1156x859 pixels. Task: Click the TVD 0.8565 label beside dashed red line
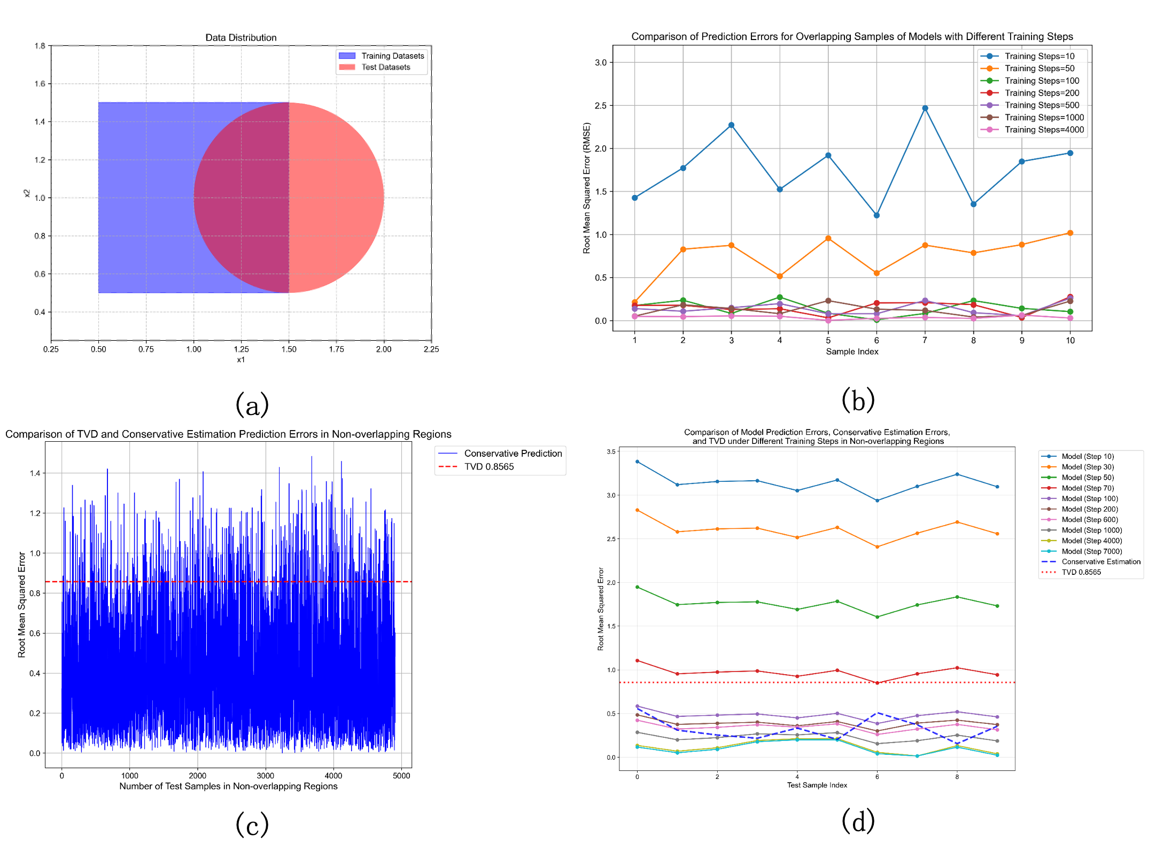click(488, 467)
